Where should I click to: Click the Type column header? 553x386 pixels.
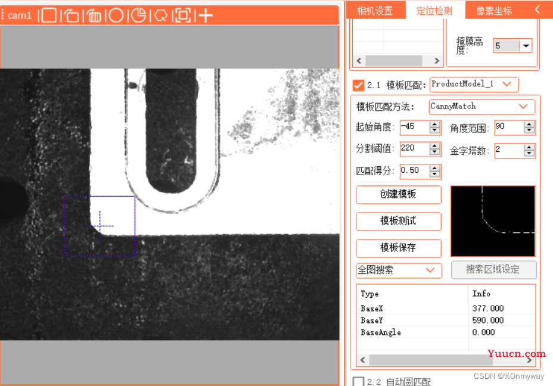tap(369, 294)
